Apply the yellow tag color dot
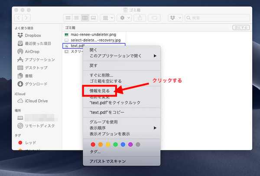Screen dimensions: 260x176 pos(108,144)
